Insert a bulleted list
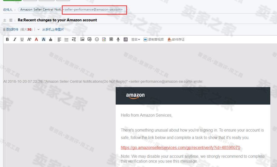This screenshot has height=167, width=277. pos(67,39)
